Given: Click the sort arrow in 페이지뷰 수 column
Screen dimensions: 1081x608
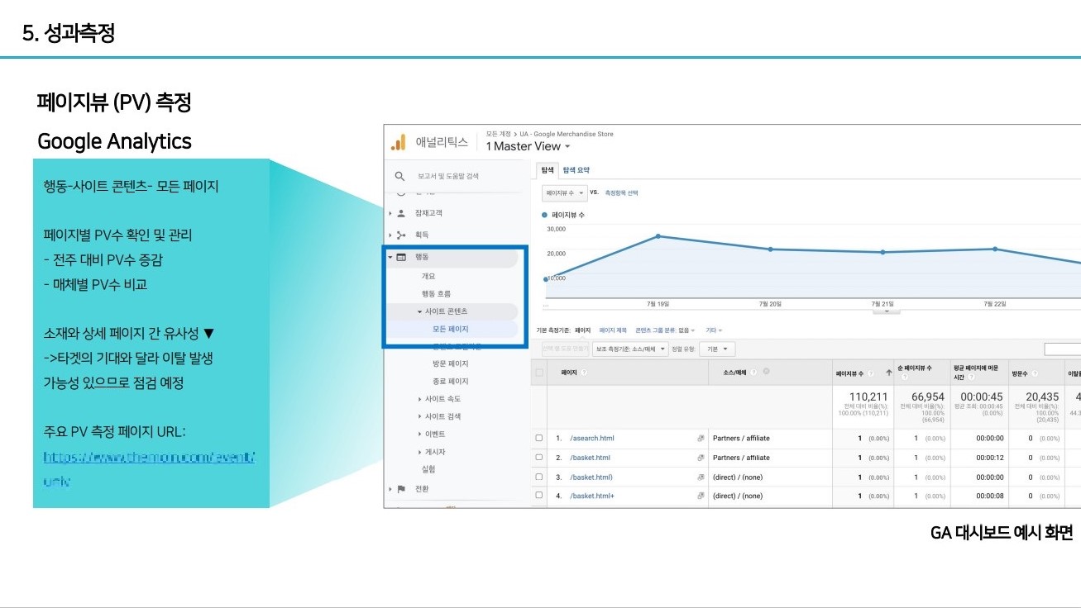Looking at the screenshot, I should (889, 373).
